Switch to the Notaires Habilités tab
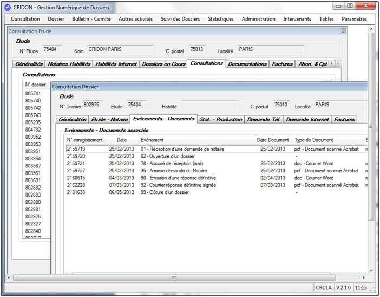Viewport: 380px width, 297px height. click(x=69, y=64)
